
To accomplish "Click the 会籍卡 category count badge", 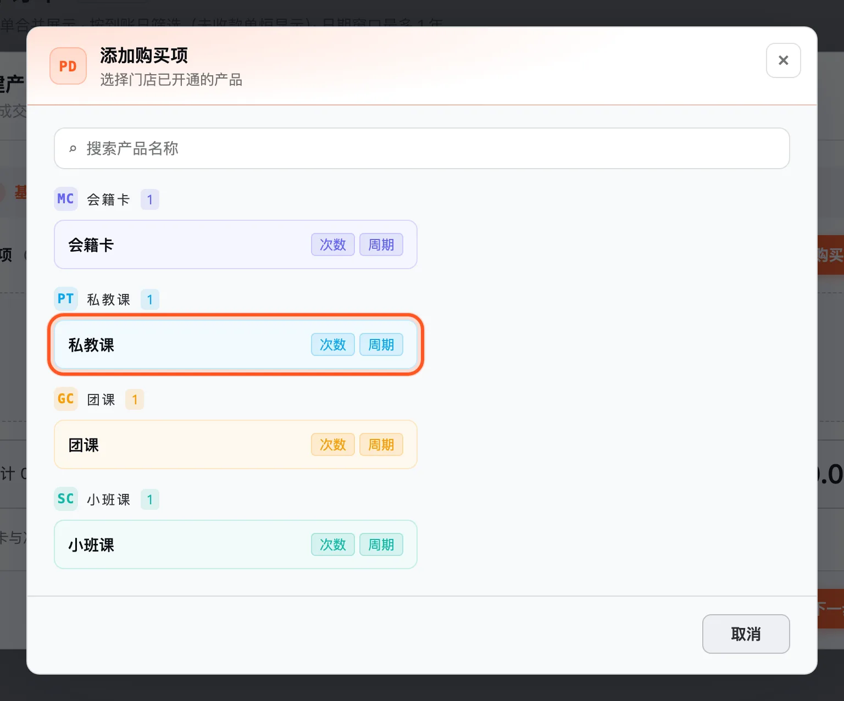I will [150, 199].
